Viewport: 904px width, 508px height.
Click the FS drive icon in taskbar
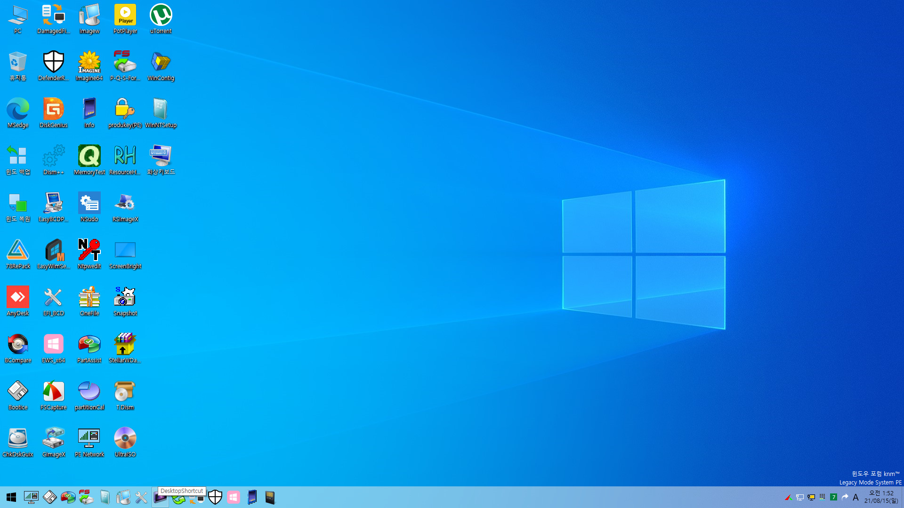[87, 497]
